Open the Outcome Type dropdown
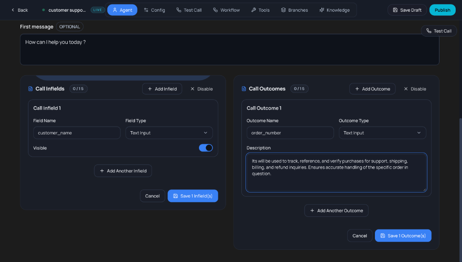 coord(382,133)
